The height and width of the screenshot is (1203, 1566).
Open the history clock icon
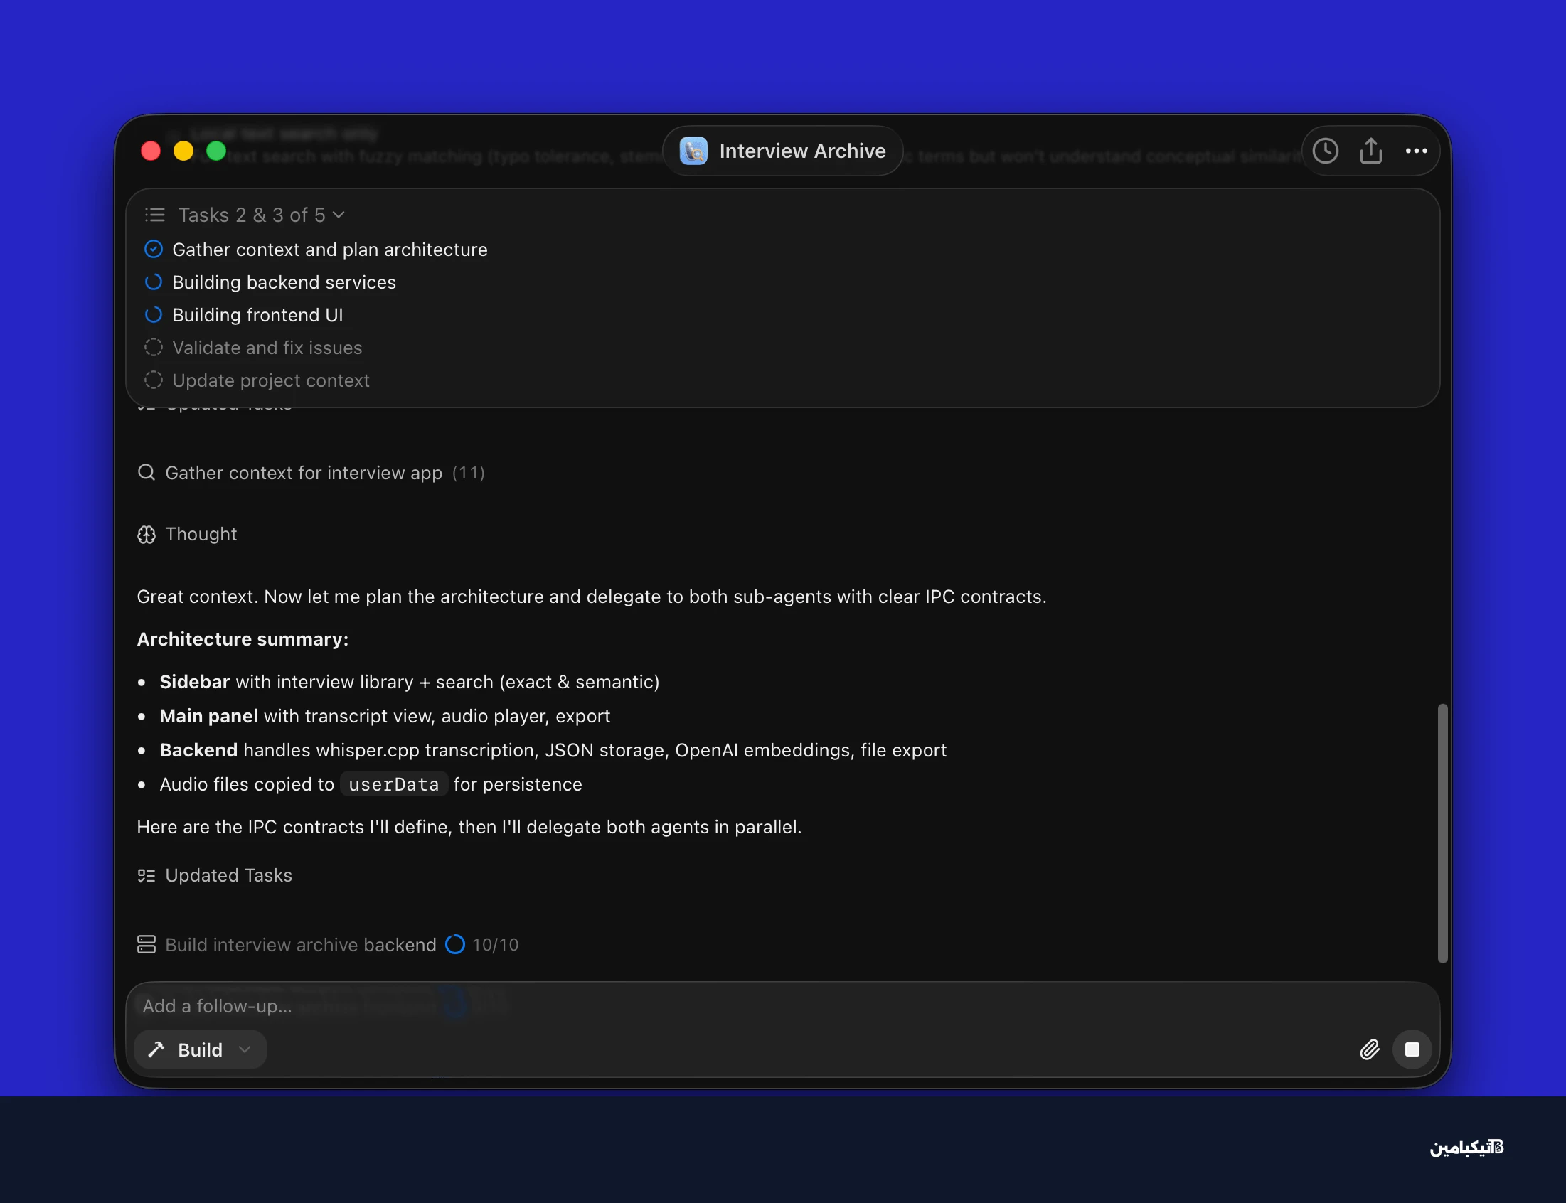1325,151
